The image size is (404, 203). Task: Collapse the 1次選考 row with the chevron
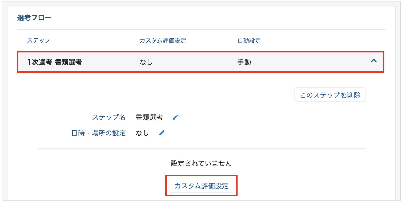tap(373, 61)
